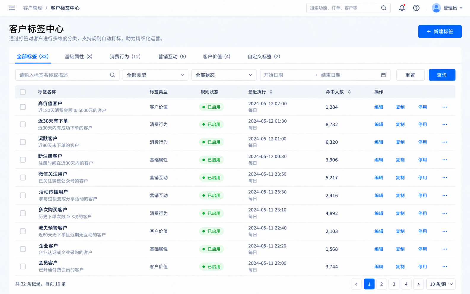
Task: Click the 重置 button
Action: [410, 75]
